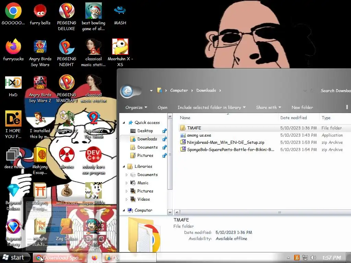Expand the Libraries Documents node
This screenshot has height=263, width=351.
tap(127, 175)
